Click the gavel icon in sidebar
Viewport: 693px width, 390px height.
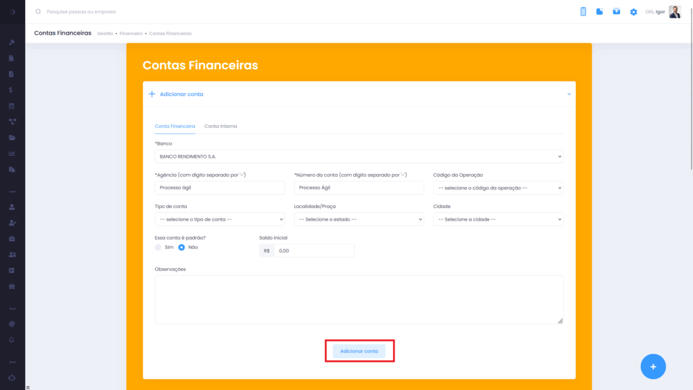[x=12, y=43]
